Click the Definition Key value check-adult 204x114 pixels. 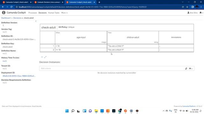(x=8, y=47)
